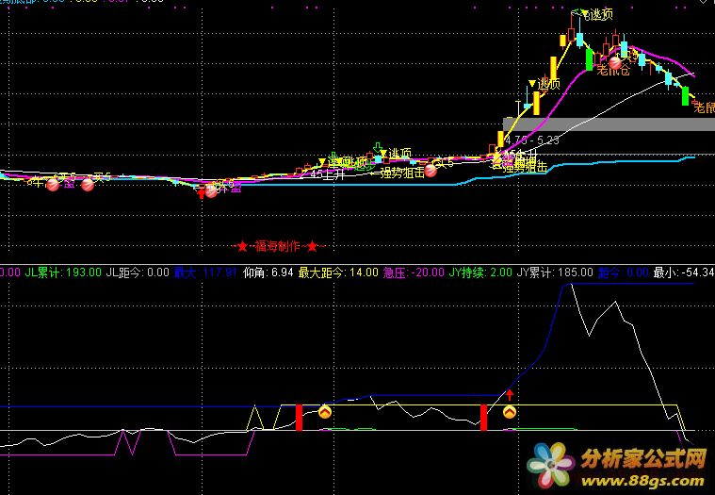
Task: Click the JL距今: 0.00 indicator value
Action: tap(138, 272)
